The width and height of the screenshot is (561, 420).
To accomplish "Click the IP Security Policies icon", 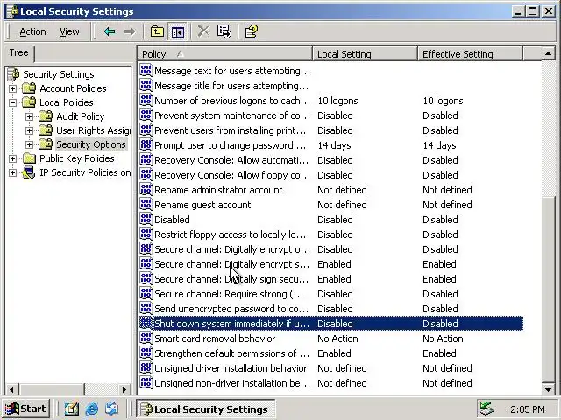I will pyautogui.click(x=28, y=172).
